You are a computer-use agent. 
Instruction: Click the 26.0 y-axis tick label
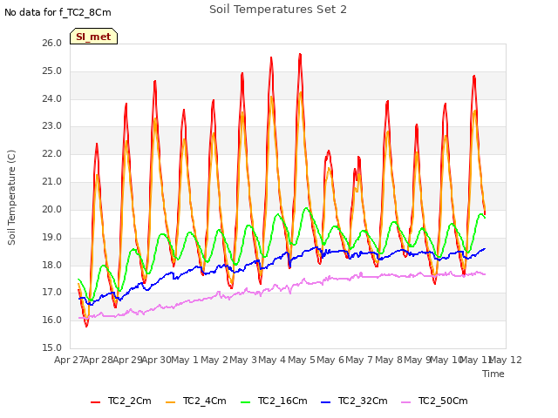(x=52, y=43)
